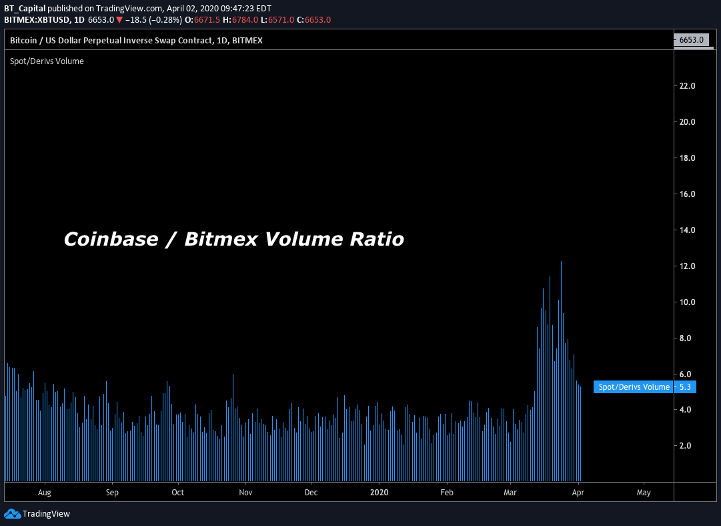Click the BT_Capital author name
The image size is (721, 526).
(x=25, y=9)
